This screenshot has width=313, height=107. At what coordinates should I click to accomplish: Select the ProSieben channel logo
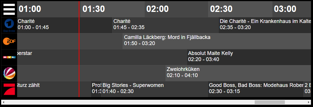pyautogui.click(x=9, y=89)
